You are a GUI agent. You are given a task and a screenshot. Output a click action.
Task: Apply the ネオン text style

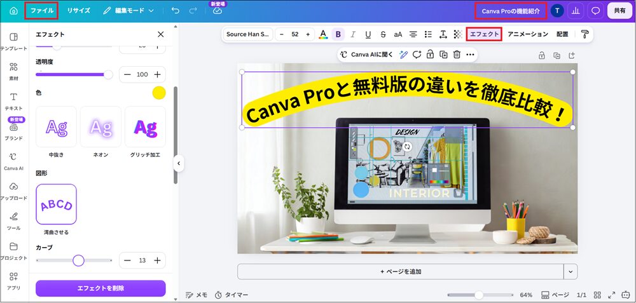(x=100, y=127)
